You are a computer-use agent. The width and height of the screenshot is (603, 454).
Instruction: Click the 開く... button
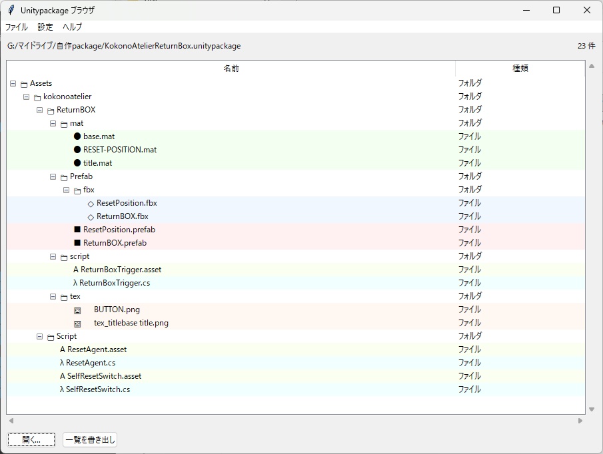(31, 439)
